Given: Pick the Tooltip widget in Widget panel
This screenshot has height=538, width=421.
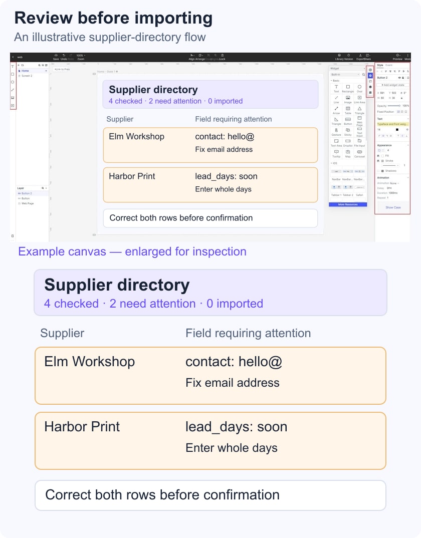Looking at the screenshot, I should pos(336,154).
